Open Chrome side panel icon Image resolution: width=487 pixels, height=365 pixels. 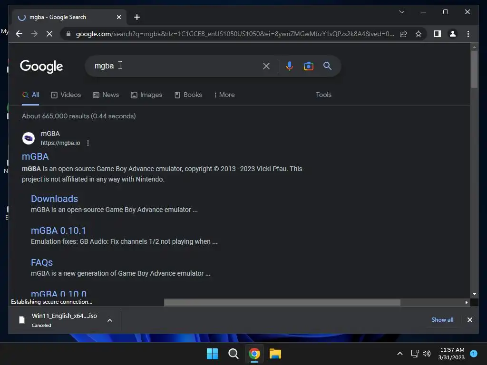[x=438, y=34]
